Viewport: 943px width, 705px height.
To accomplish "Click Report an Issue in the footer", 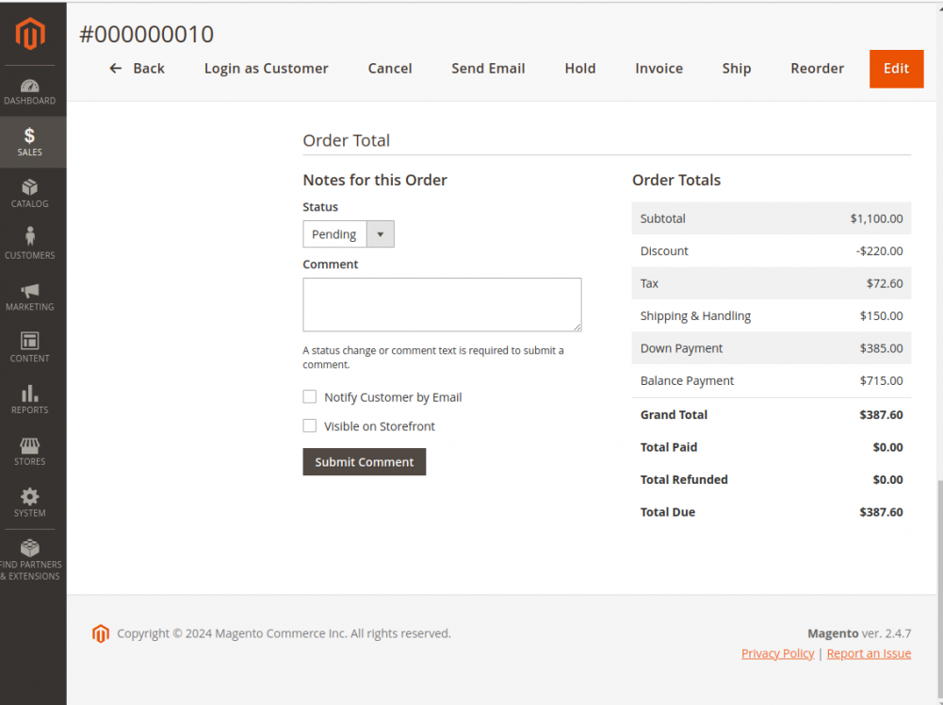I will pos(868,652).
